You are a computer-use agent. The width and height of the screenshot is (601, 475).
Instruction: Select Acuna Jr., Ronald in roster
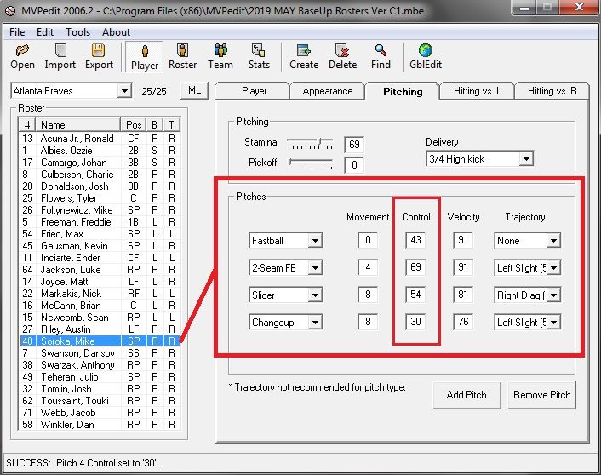click(x=100, y=139)
